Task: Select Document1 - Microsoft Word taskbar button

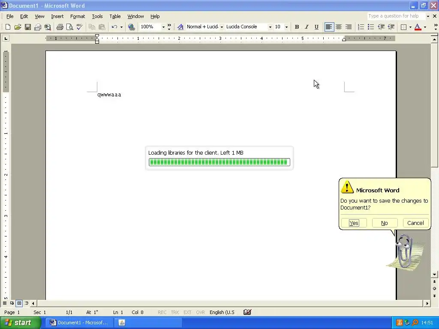Action: [79, 323]
